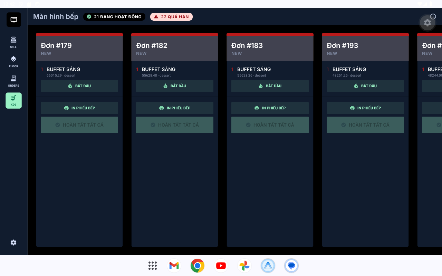Image resolution: width=442 pixels, height=276 pixels.
Task: Complete all HOÀN TẤT TẤT CẢ on #179
Action: 79,125
